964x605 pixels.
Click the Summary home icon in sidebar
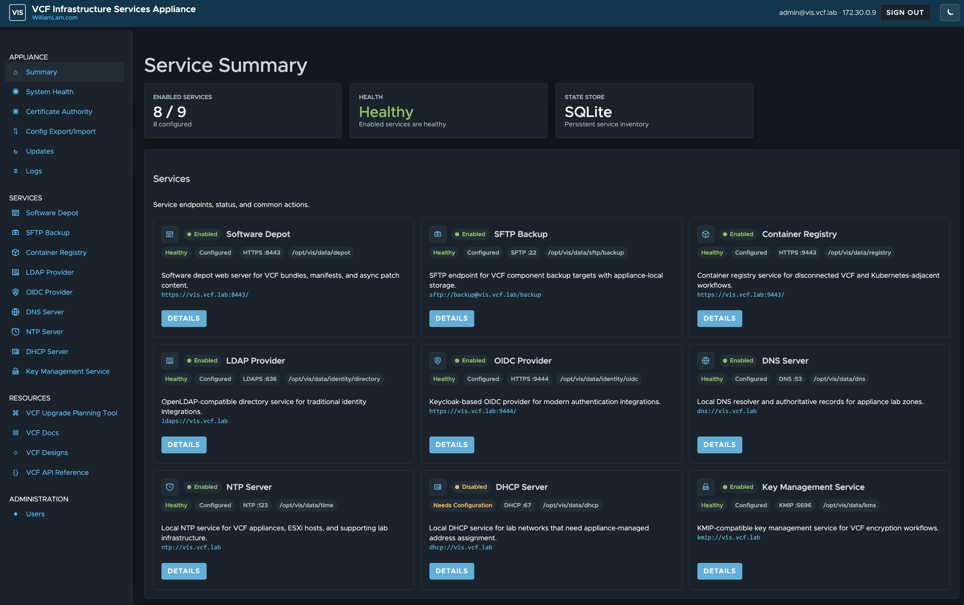point(15,72)
